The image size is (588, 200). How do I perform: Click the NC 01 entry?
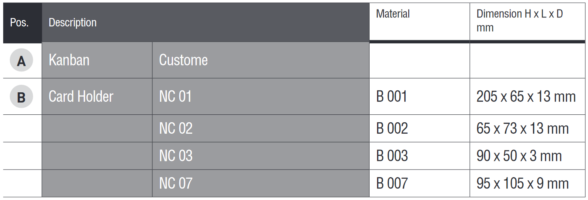tap(175, 97)
